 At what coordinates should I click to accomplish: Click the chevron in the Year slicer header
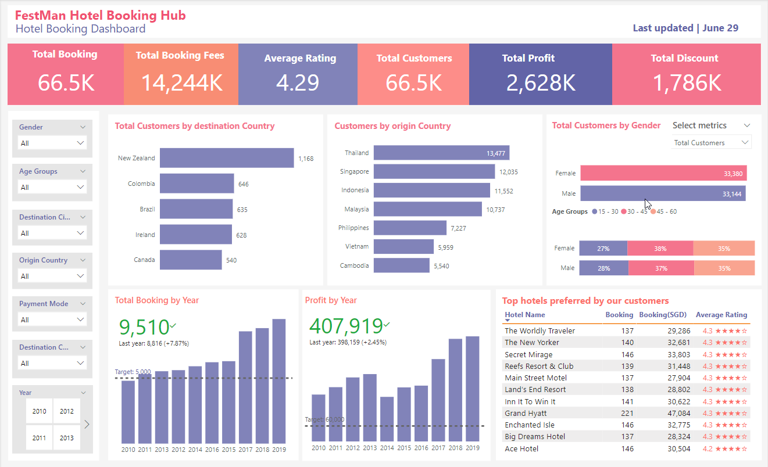tap(84, 393)
